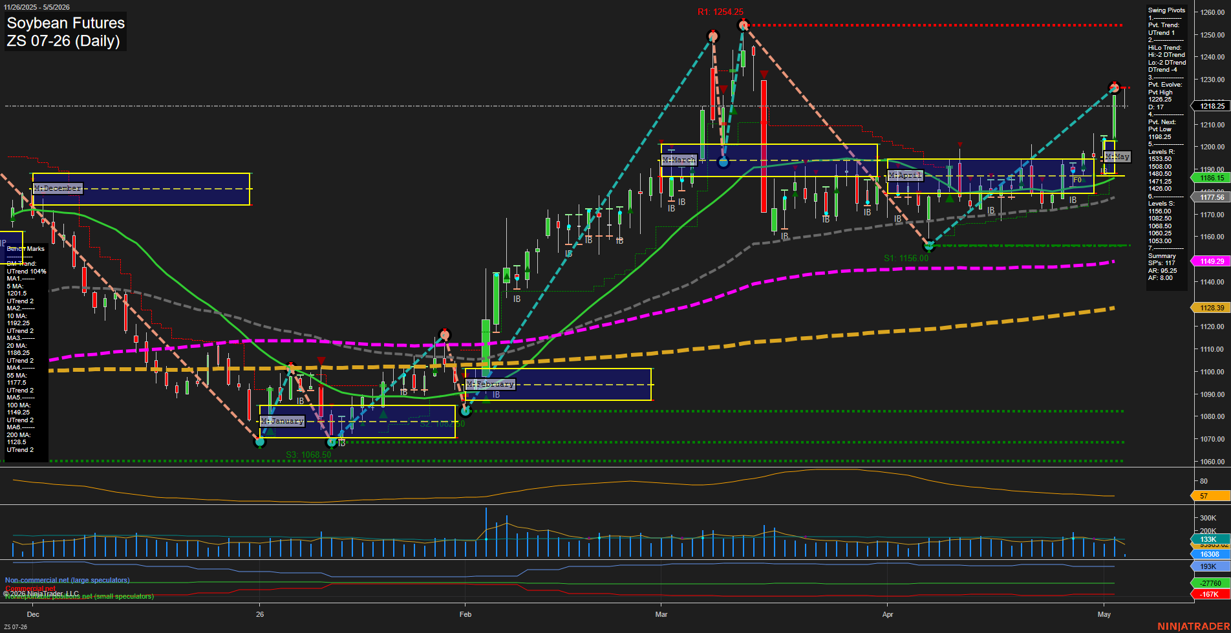Click the M:December monthly range label
Screen dimensions: 1231x633
58,188
